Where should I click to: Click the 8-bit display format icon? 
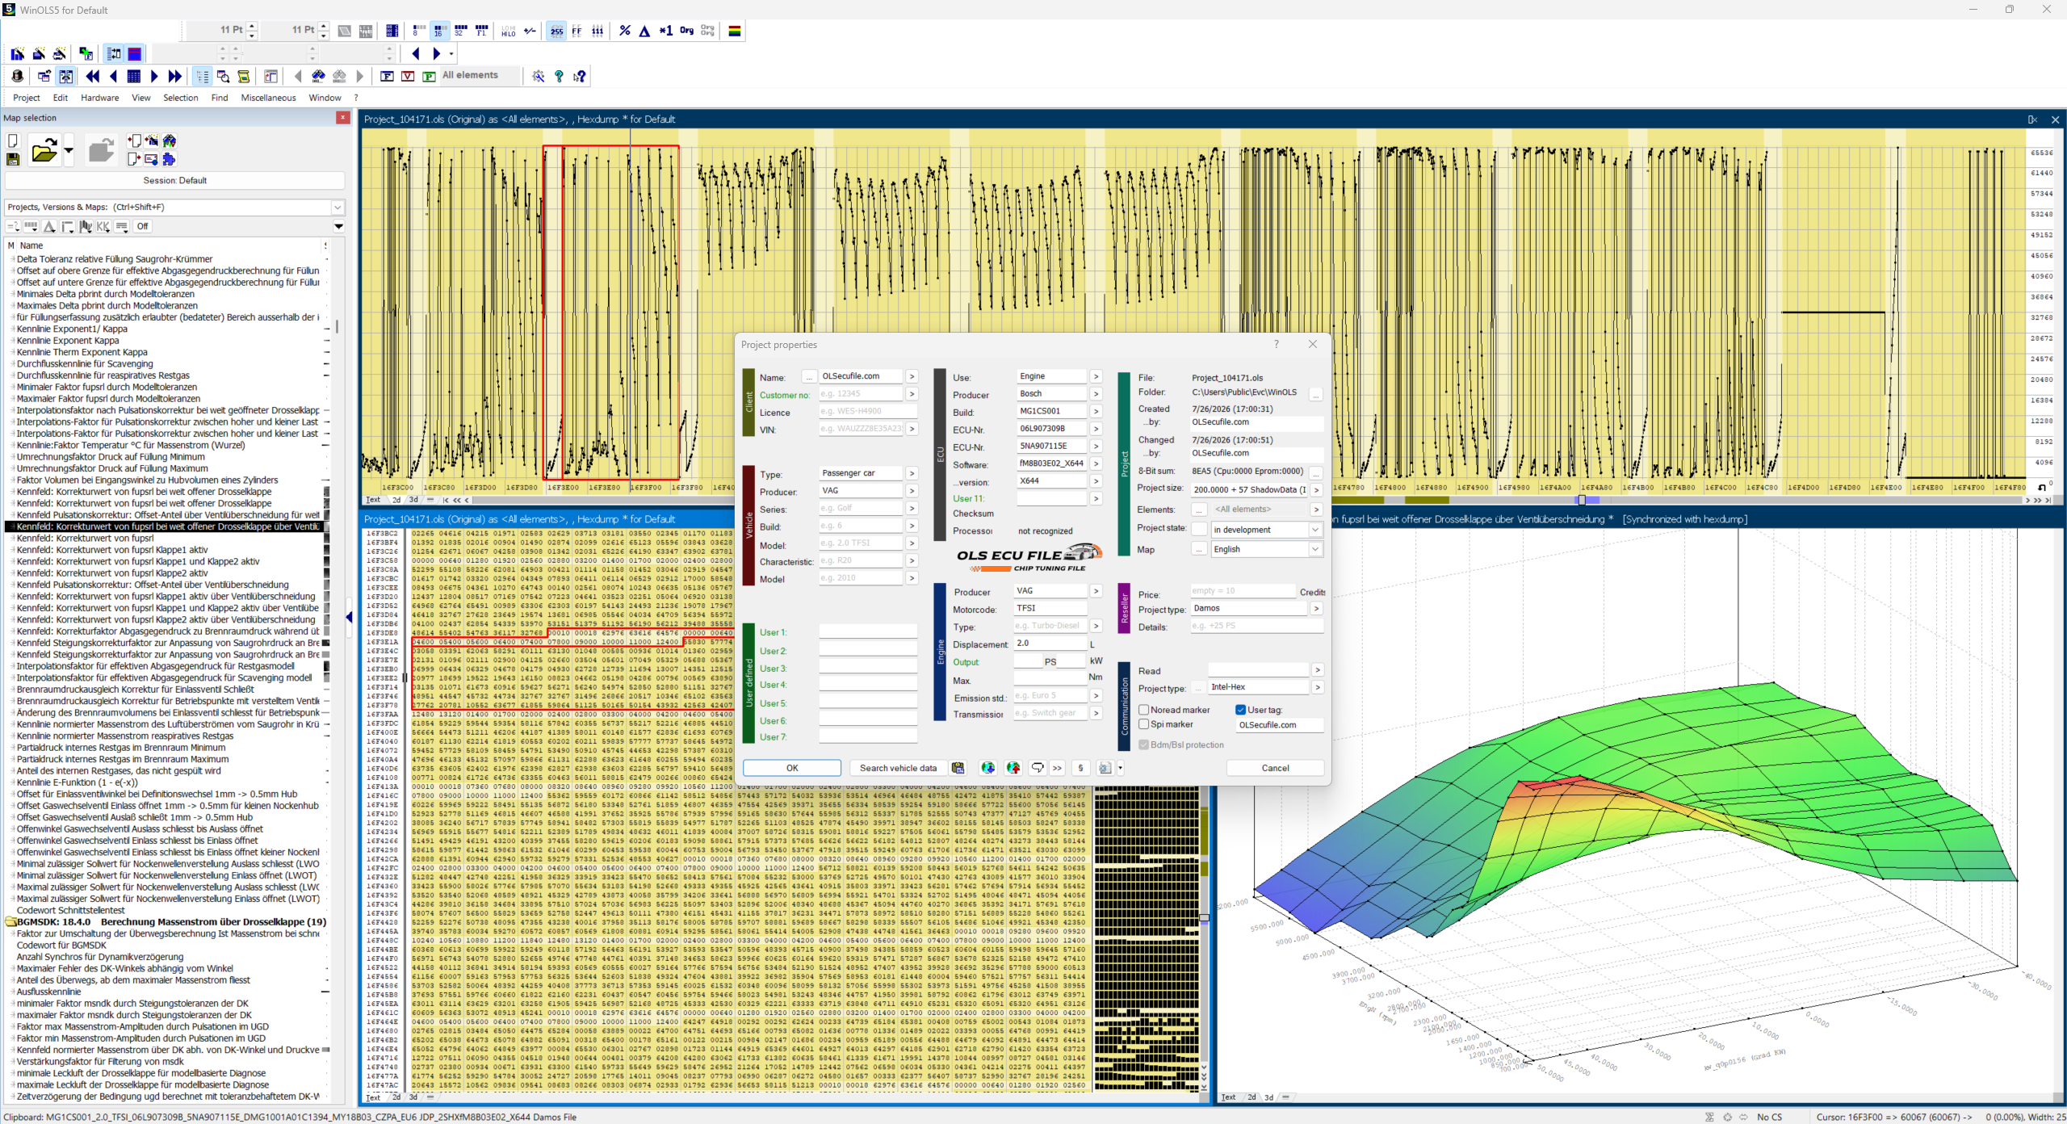pyautogui.click(x=417, y=31)
